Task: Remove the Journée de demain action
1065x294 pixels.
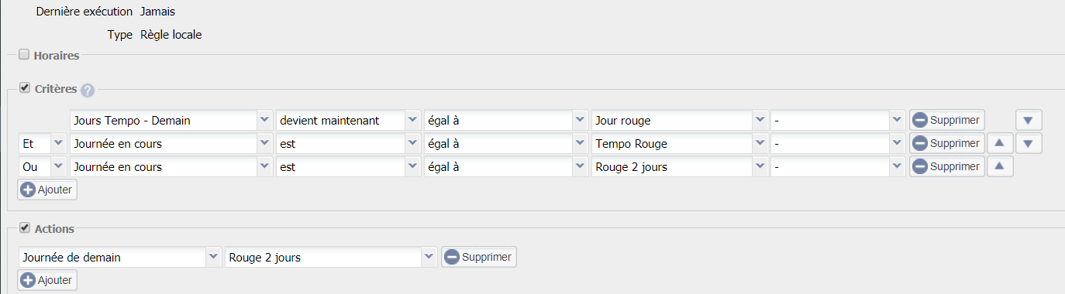Action: coord(479,257)
